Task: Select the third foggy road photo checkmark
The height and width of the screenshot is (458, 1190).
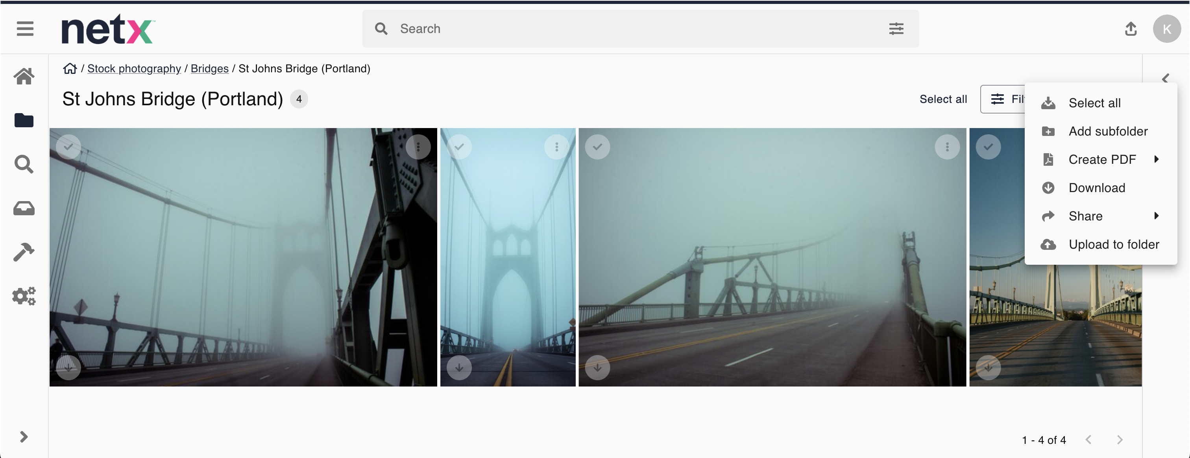Action: click(x=597, y=147)
